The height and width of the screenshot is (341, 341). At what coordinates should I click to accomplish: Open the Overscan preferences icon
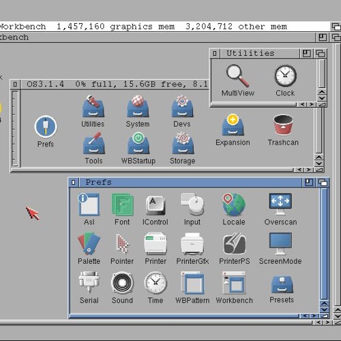pos(280,204)
